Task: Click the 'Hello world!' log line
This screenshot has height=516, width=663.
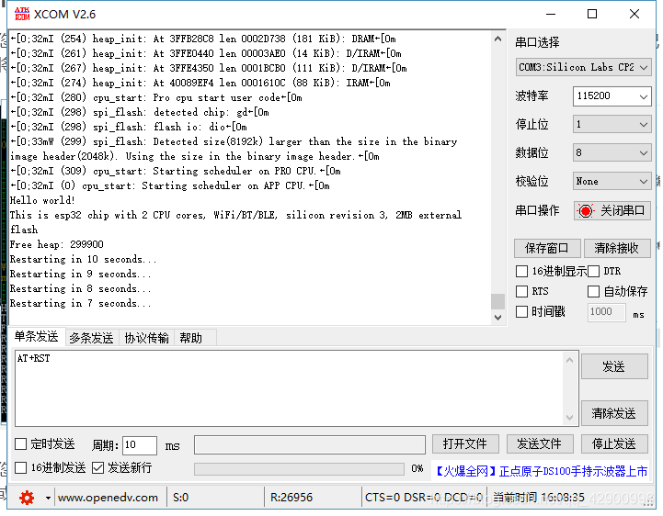Action: [42, 200]
